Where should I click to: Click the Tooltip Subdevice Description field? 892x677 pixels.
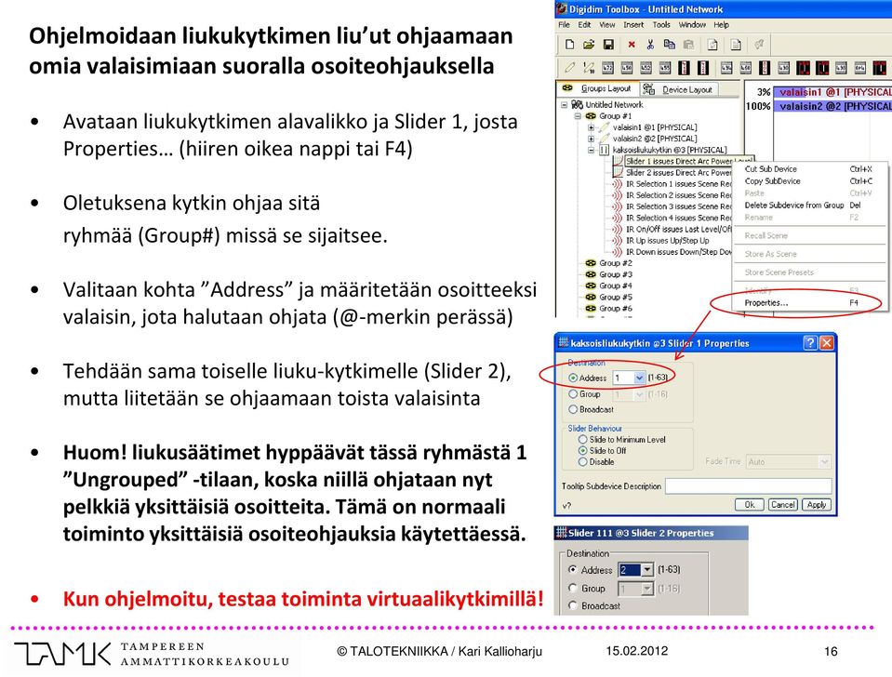[x=748, y=485]
